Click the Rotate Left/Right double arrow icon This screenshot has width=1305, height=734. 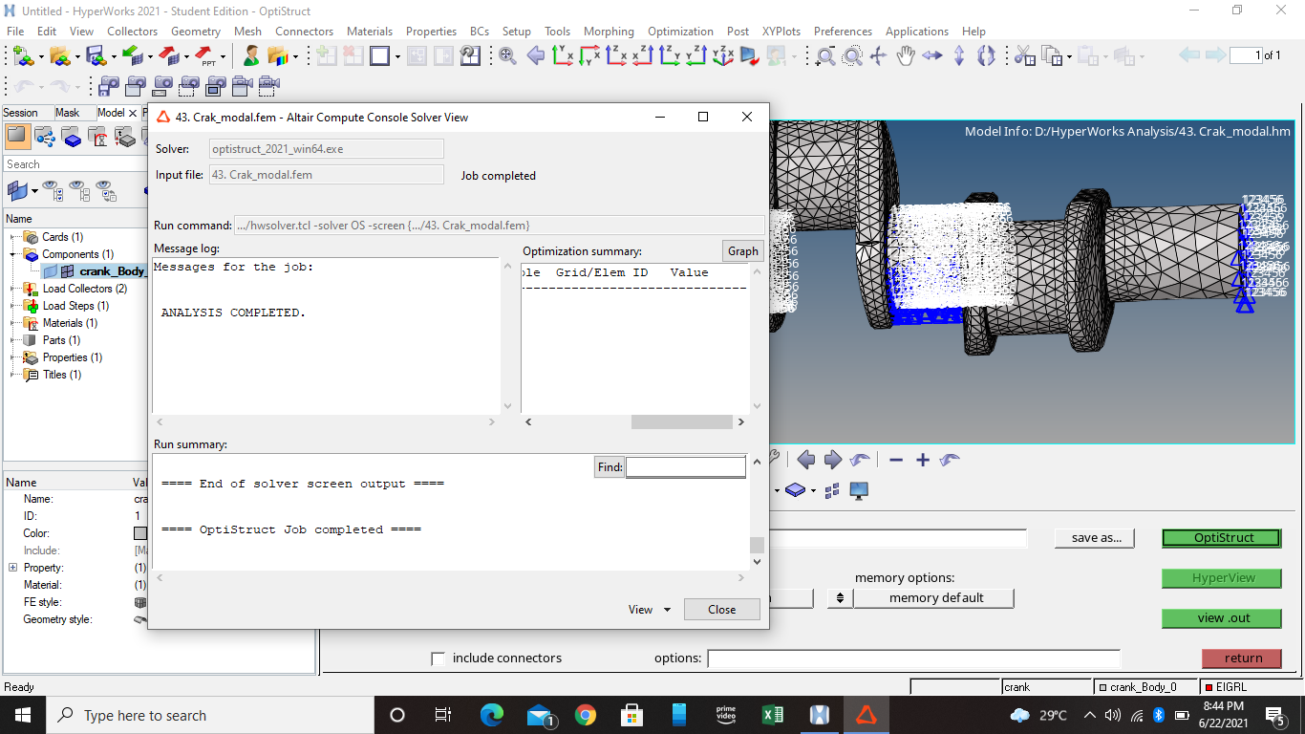point(931,56)
